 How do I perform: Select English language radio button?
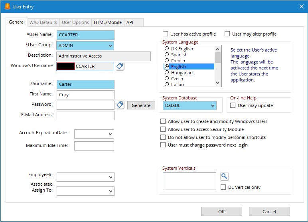point(167,66)
